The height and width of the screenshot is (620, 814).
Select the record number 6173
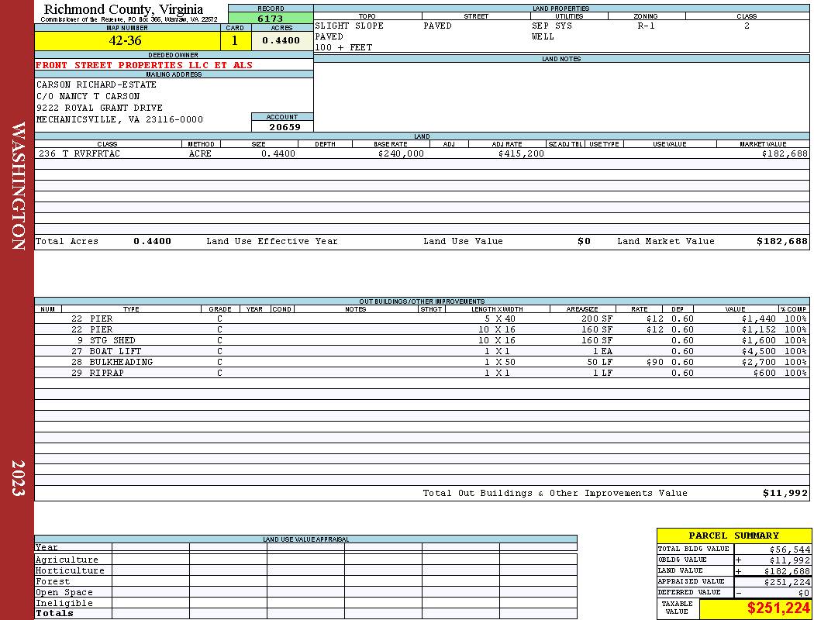[x=271, y=18]
